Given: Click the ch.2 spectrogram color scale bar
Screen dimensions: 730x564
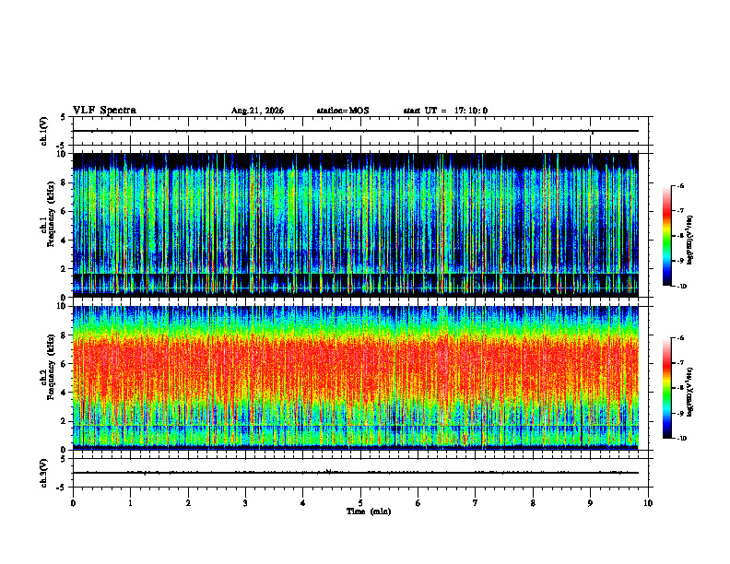Looking at the screenshot, I should click(x=666, y=388).
